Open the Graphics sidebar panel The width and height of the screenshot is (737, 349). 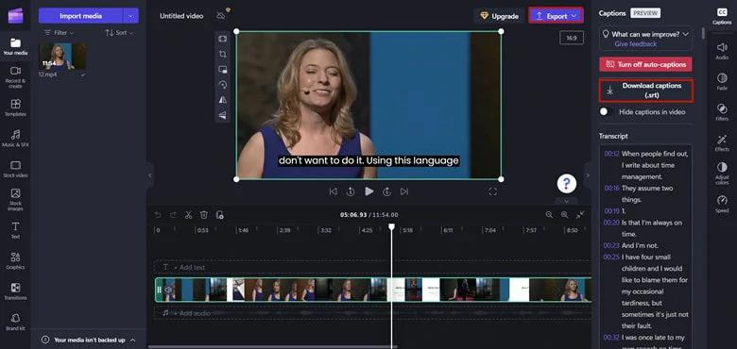tap(15, 260)
